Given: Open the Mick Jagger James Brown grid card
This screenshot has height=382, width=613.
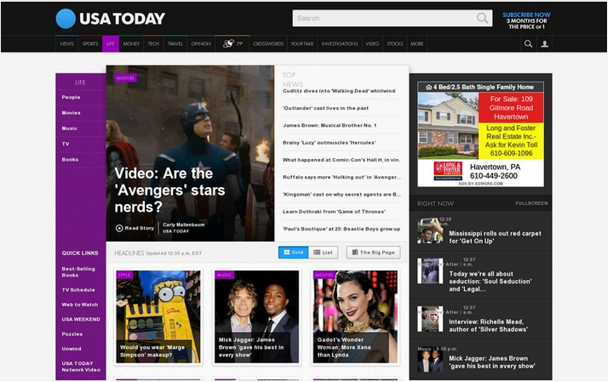Looking at the screenshot, I should (257, 316).
